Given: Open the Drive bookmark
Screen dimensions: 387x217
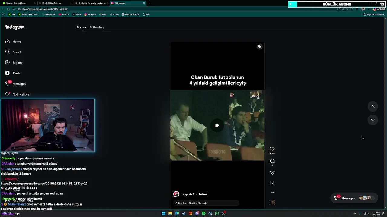Looking at the screenshot, I should click(x=103, y=14).
